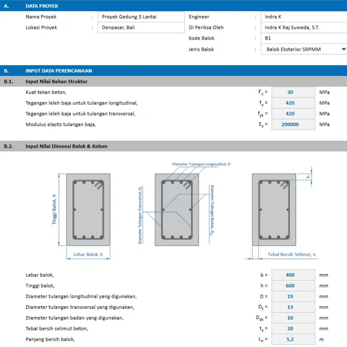Edit the fy yield stress value
Viewport: 347px width, 347px height.
pyautogui.click(x=293, y=103)
